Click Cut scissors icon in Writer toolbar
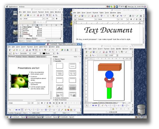159x129 pixels. pos(108,16)
